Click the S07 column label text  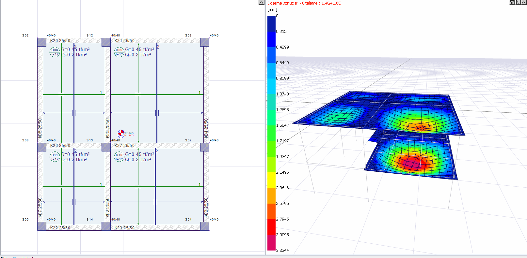(x=188, y=140)
